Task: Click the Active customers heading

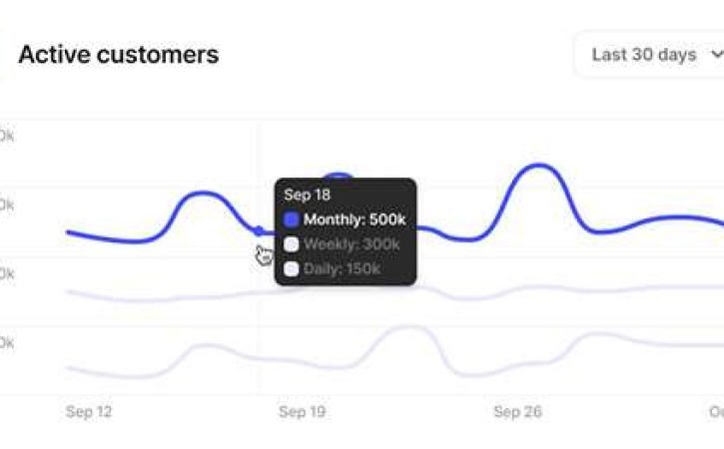Action: pos(119,55)
